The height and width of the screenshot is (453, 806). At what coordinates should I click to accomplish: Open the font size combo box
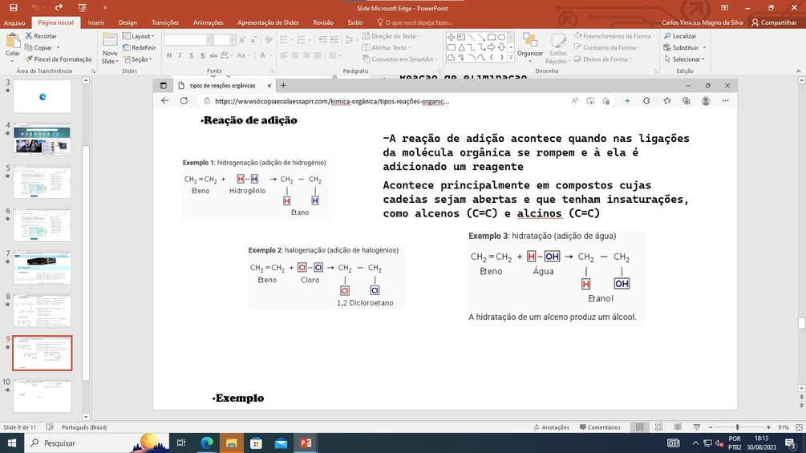pos(224,40)
